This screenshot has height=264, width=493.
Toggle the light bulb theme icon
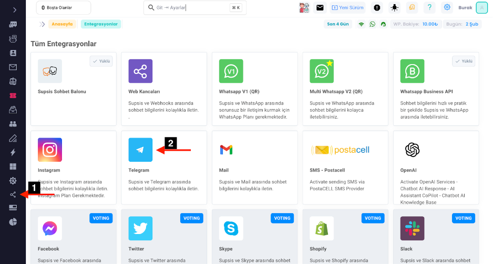click(394, 7)
